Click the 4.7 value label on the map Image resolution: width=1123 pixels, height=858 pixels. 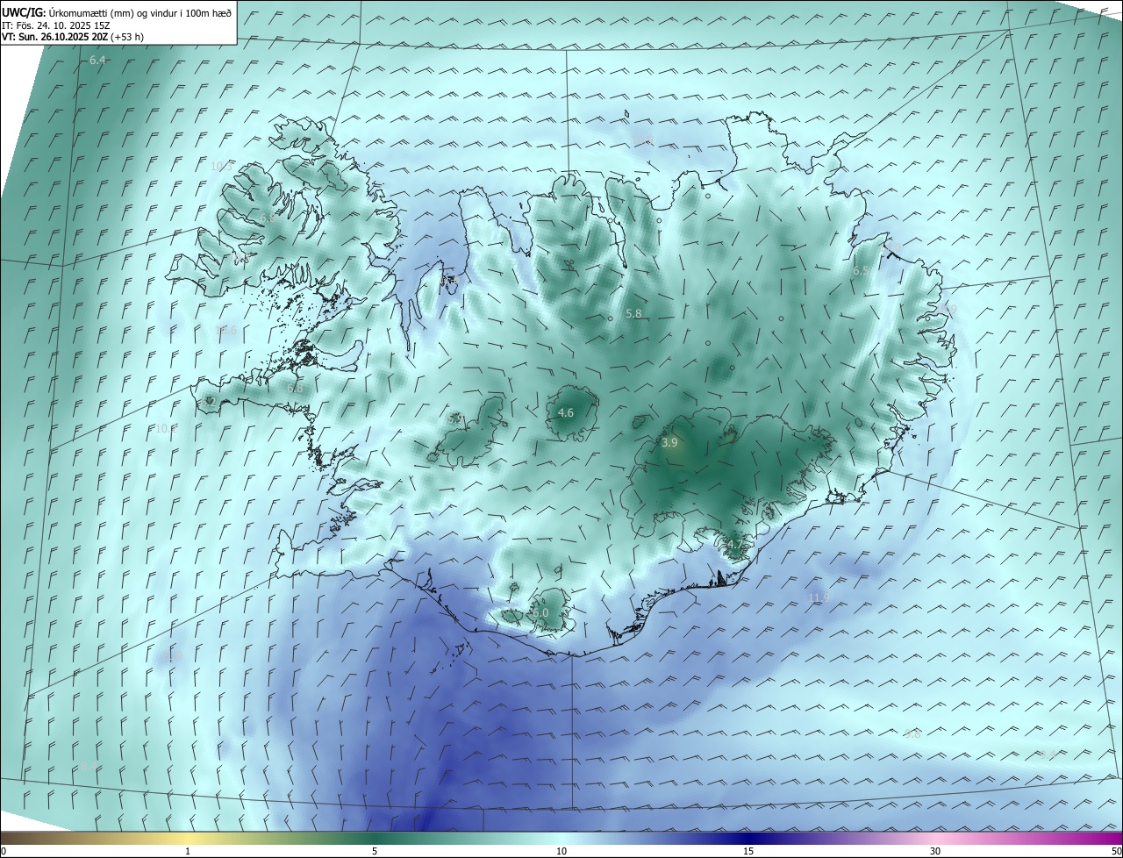pos(734,545)
